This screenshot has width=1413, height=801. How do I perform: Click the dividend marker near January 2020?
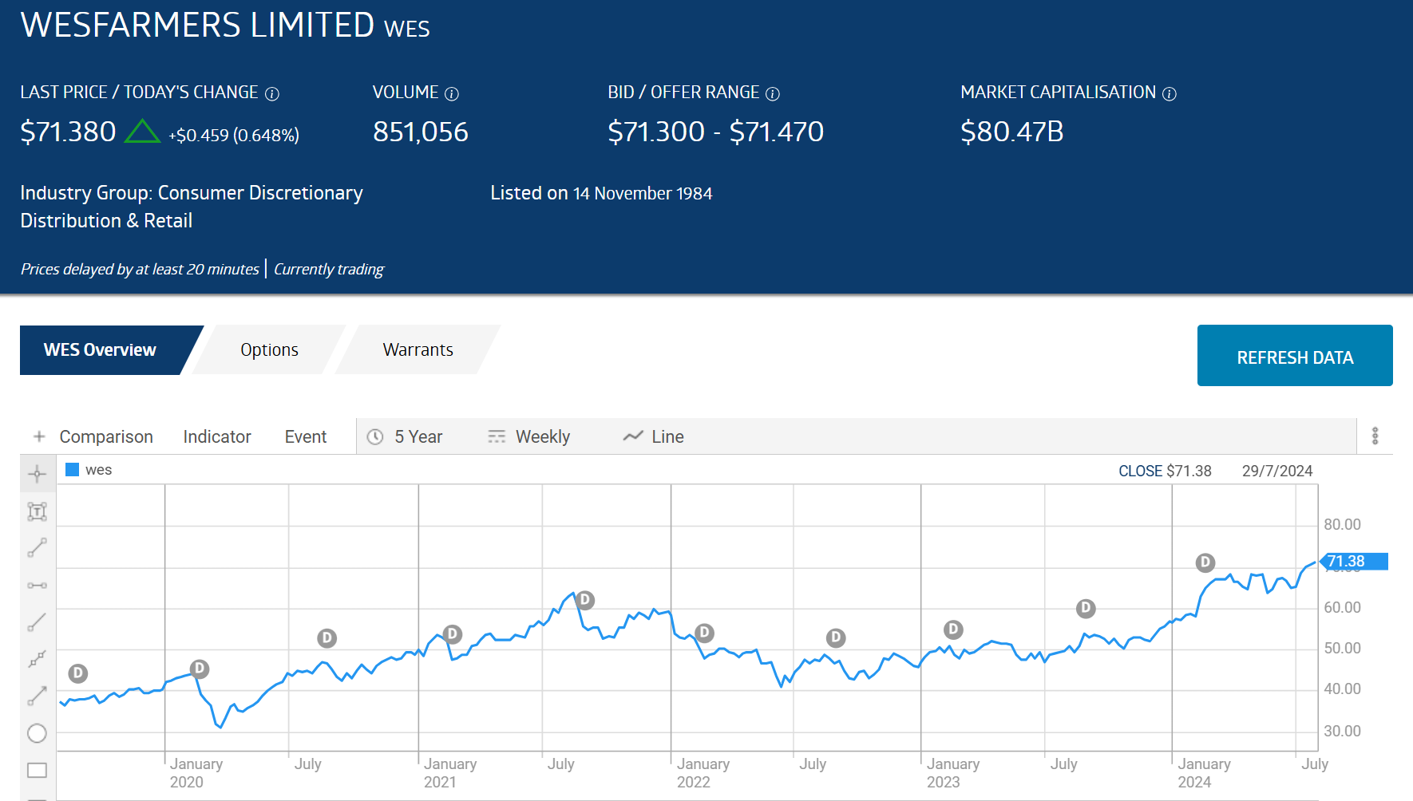pyautogui.click(x=200, y=669)
